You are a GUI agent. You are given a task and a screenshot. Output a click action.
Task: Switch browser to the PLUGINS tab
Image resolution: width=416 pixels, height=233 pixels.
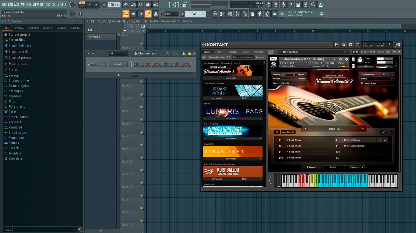(x=34, y=28)
